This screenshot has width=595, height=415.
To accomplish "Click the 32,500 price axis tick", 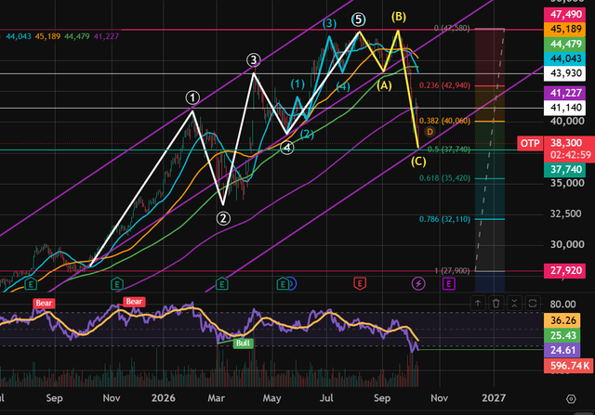I will [567, 214].
